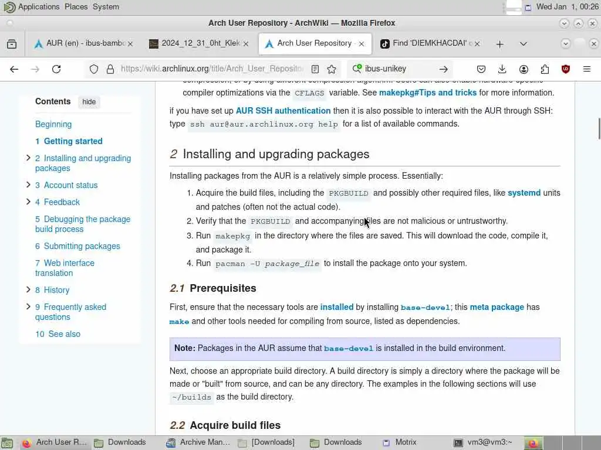Open the Firefox hamburger application menu
This screenshot has height=450, width=601.
tap(587, 69)
